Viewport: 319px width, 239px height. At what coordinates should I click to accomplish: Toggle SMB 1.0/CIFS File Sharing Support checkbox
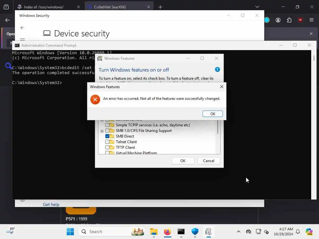click(107, 131)
